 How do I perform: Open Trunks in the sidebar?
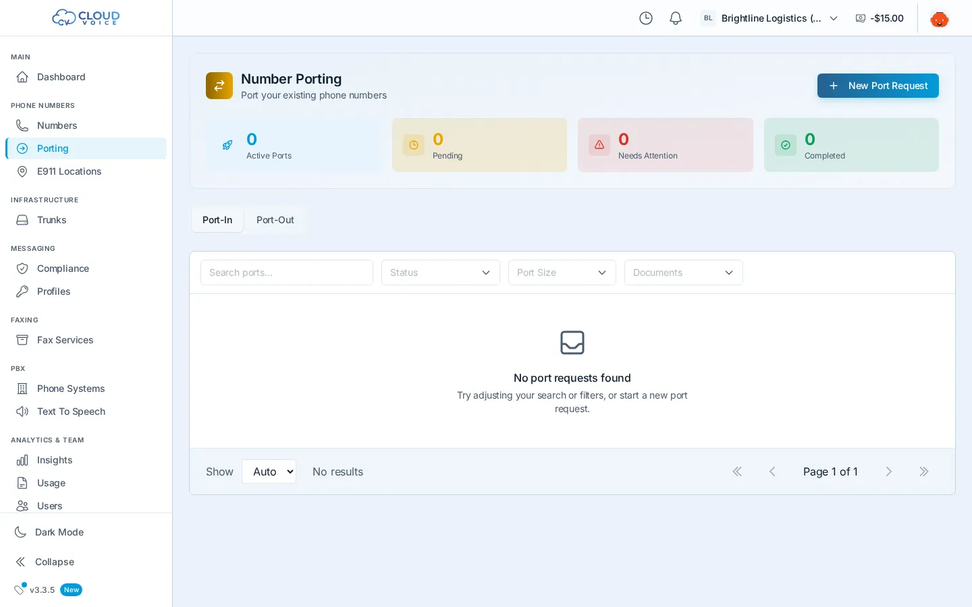[x=86, y=220]
